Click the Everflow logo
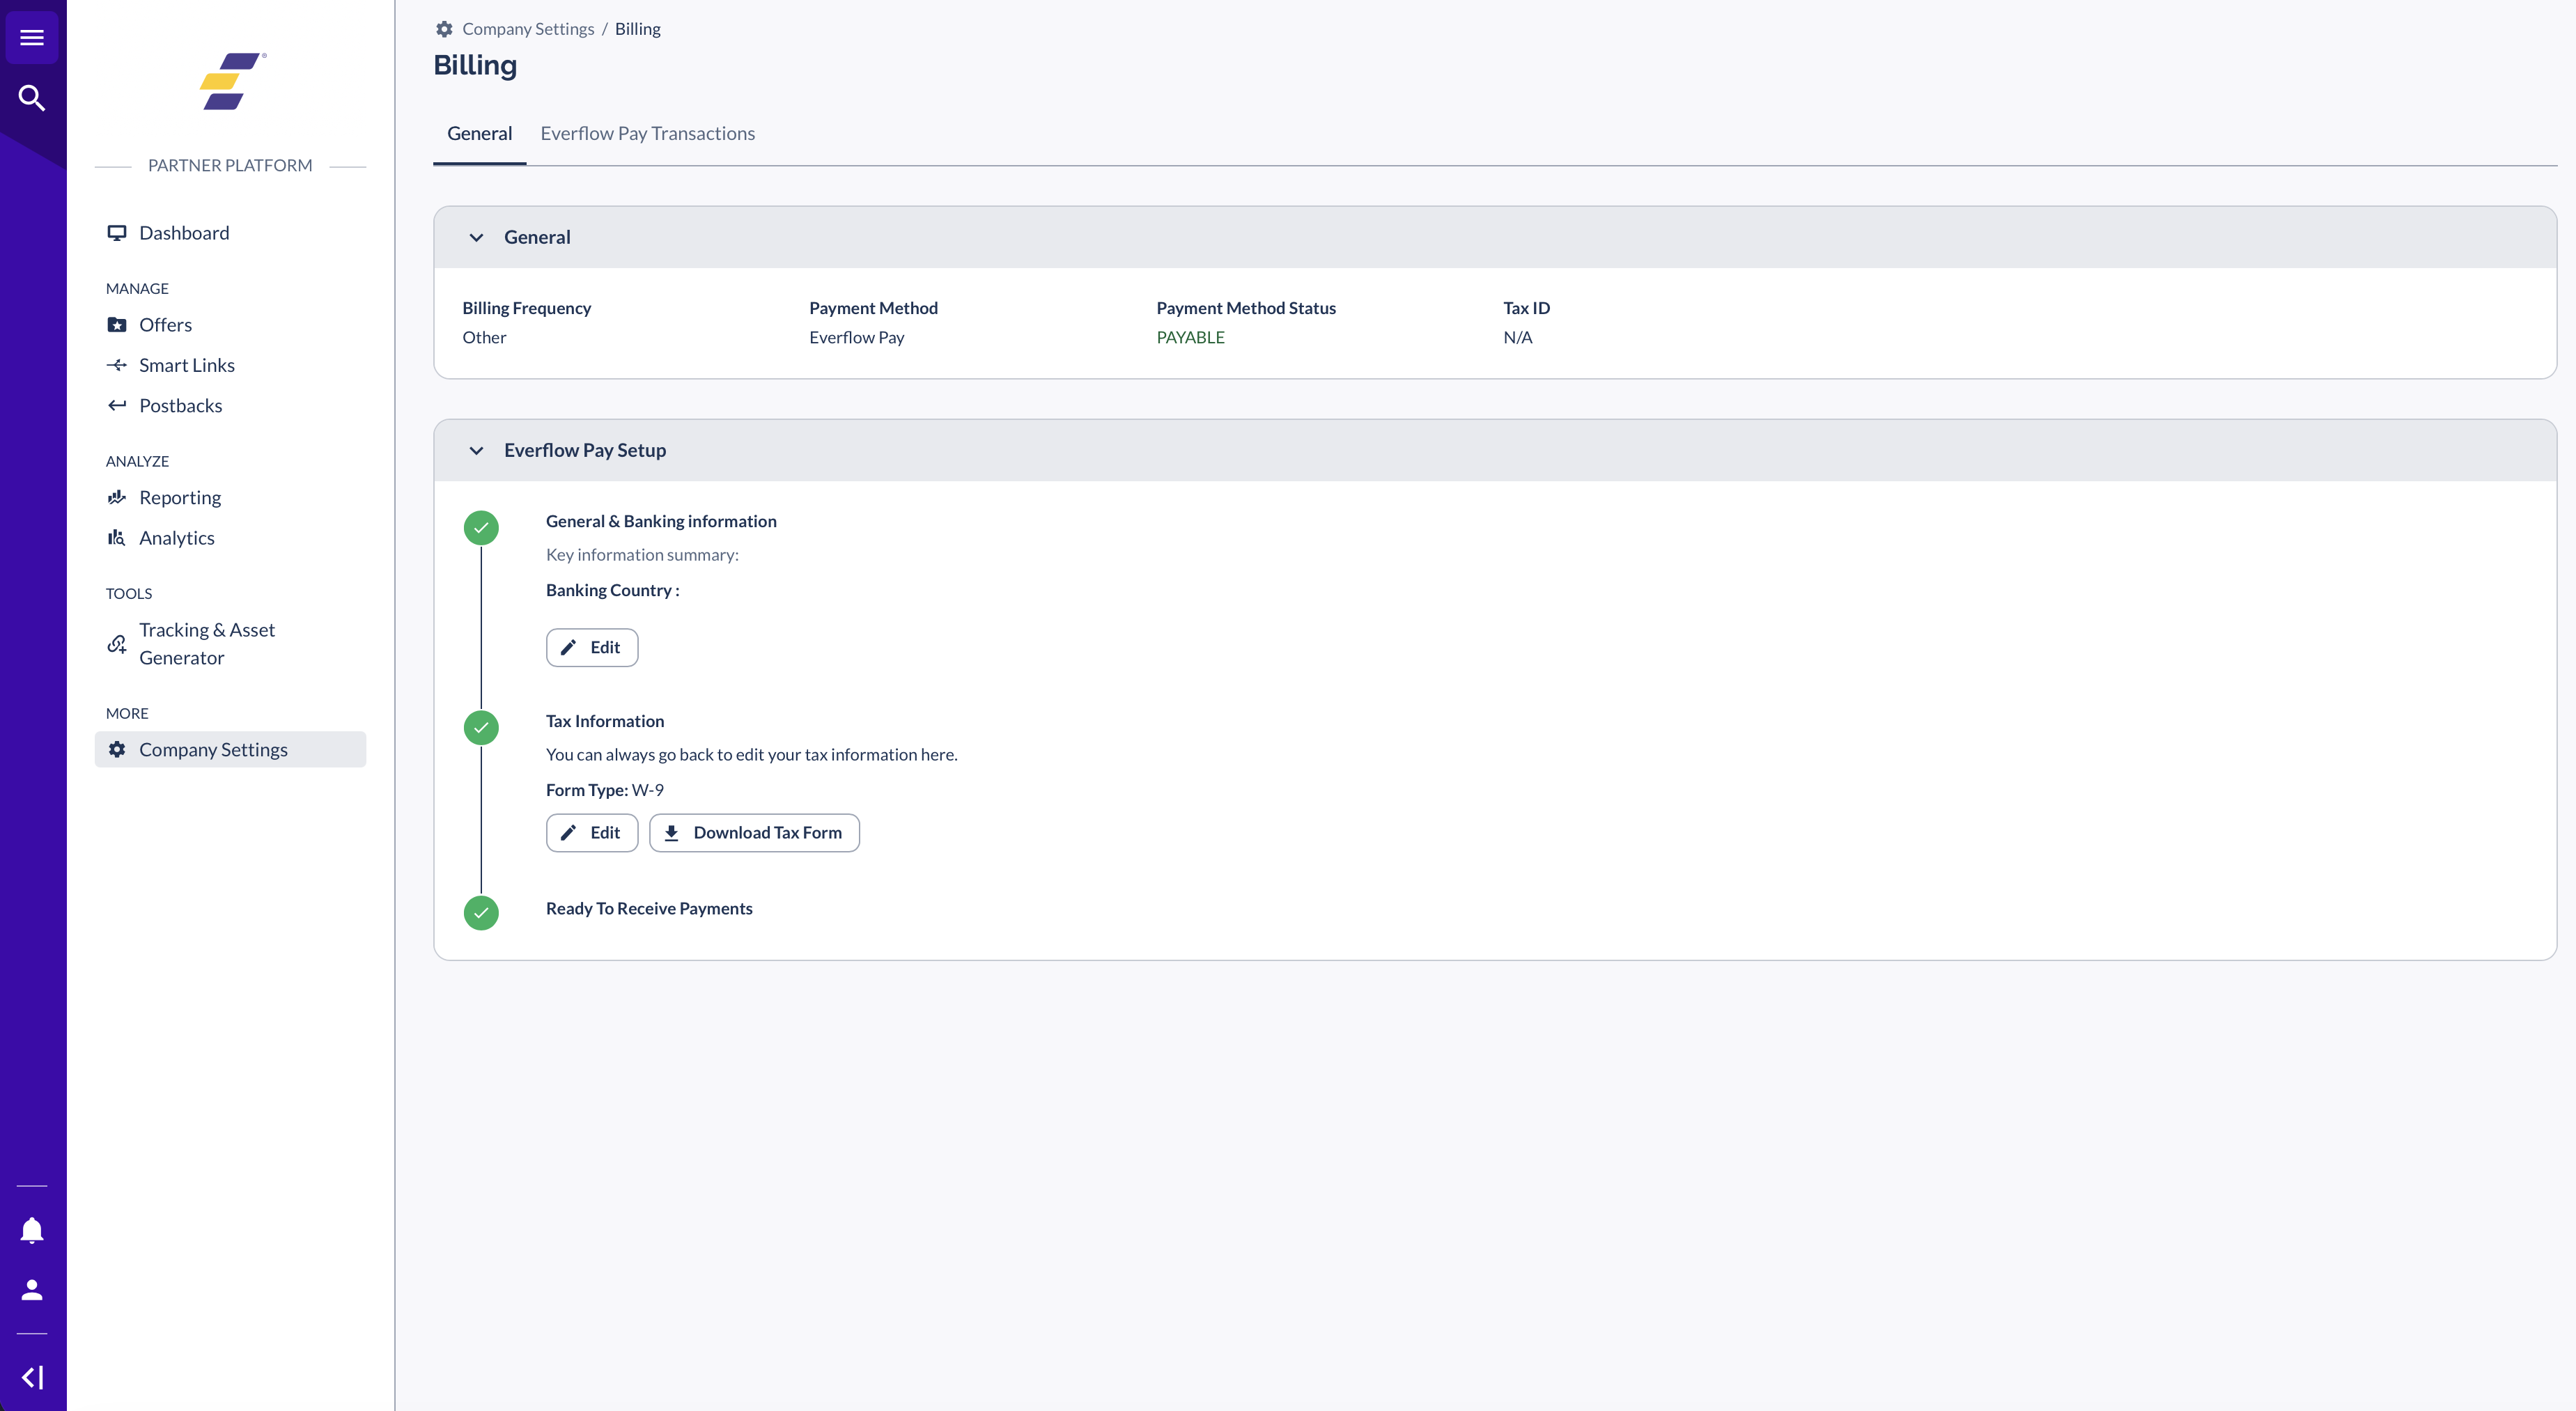Viewport: 2576px width, 1411px height. [x=231, y=82]
